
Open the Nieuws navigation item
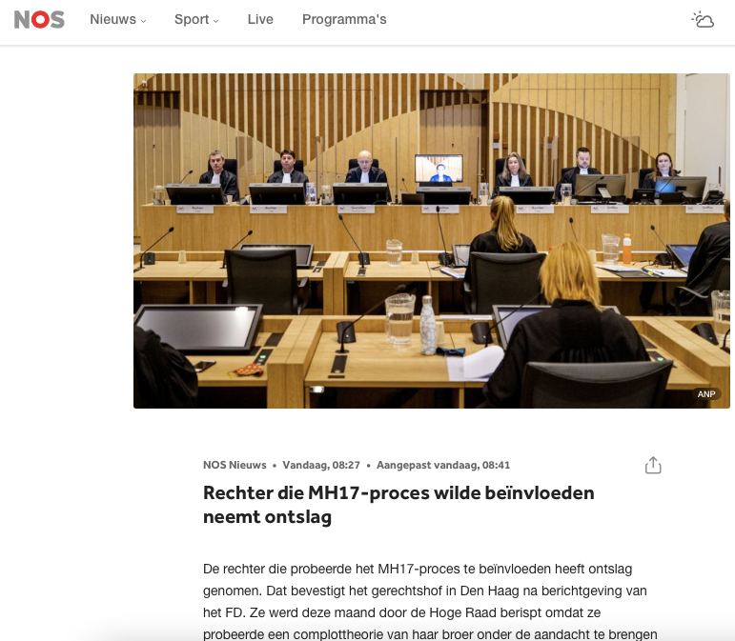click(112, 20)
